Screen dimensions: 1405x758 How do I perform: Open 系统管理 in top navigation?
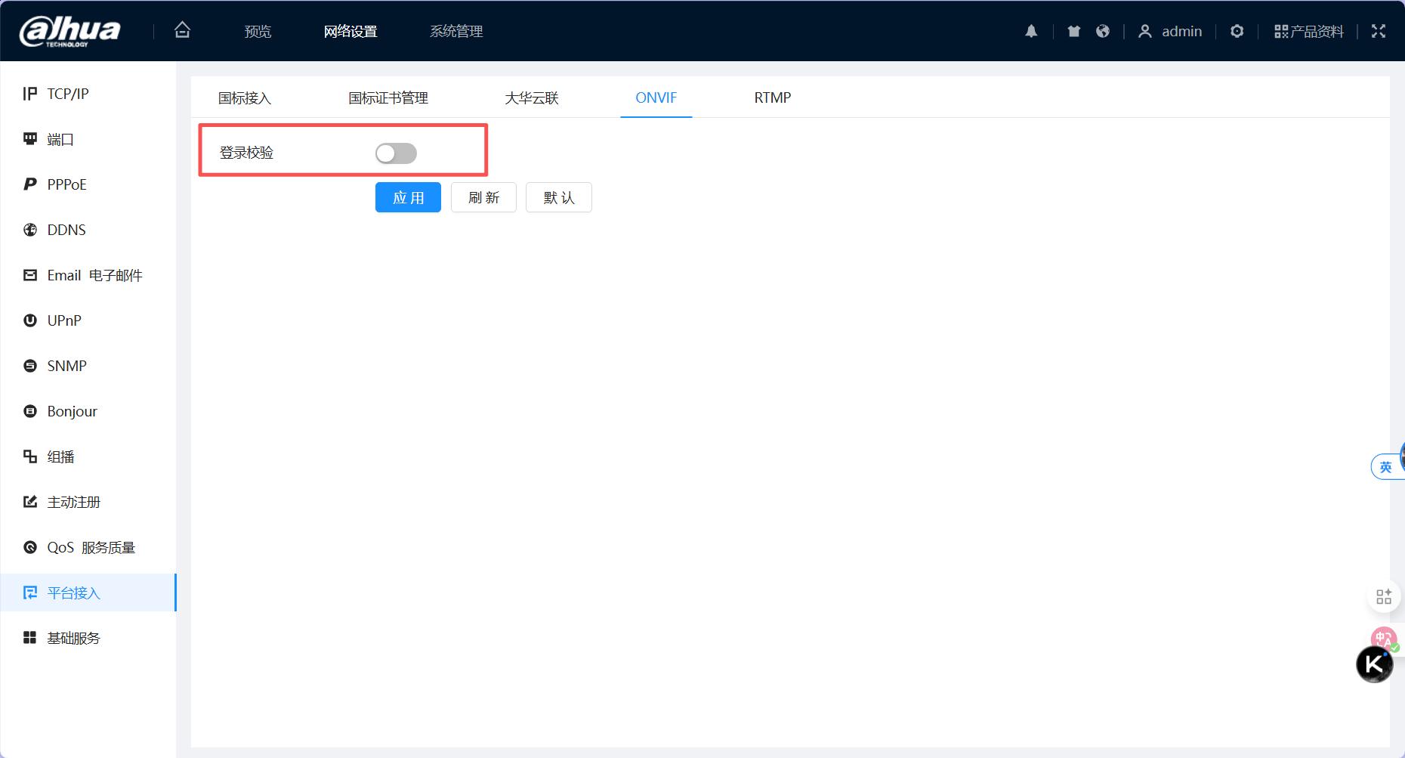tap(455, 31)
